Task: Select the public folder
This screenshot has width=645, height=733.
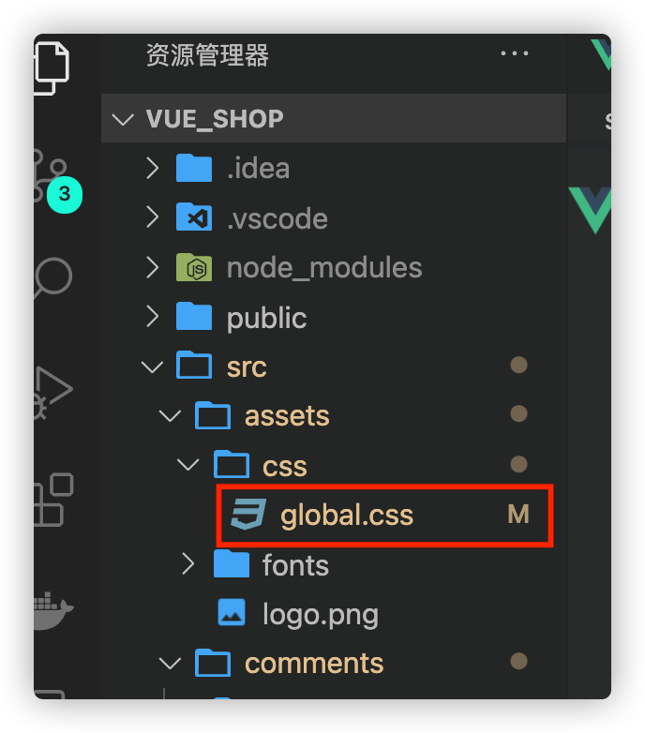Action: coord(267,319)
